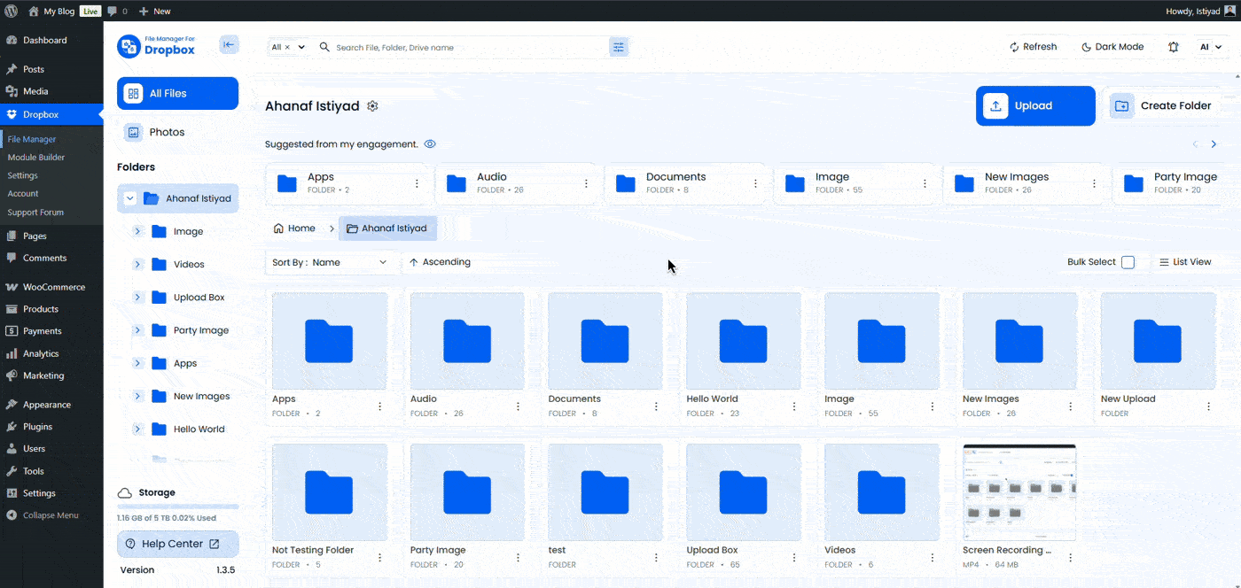Click the notification bell icon
Viewport: 1241px width, 588px height.
coord(1173,46)
